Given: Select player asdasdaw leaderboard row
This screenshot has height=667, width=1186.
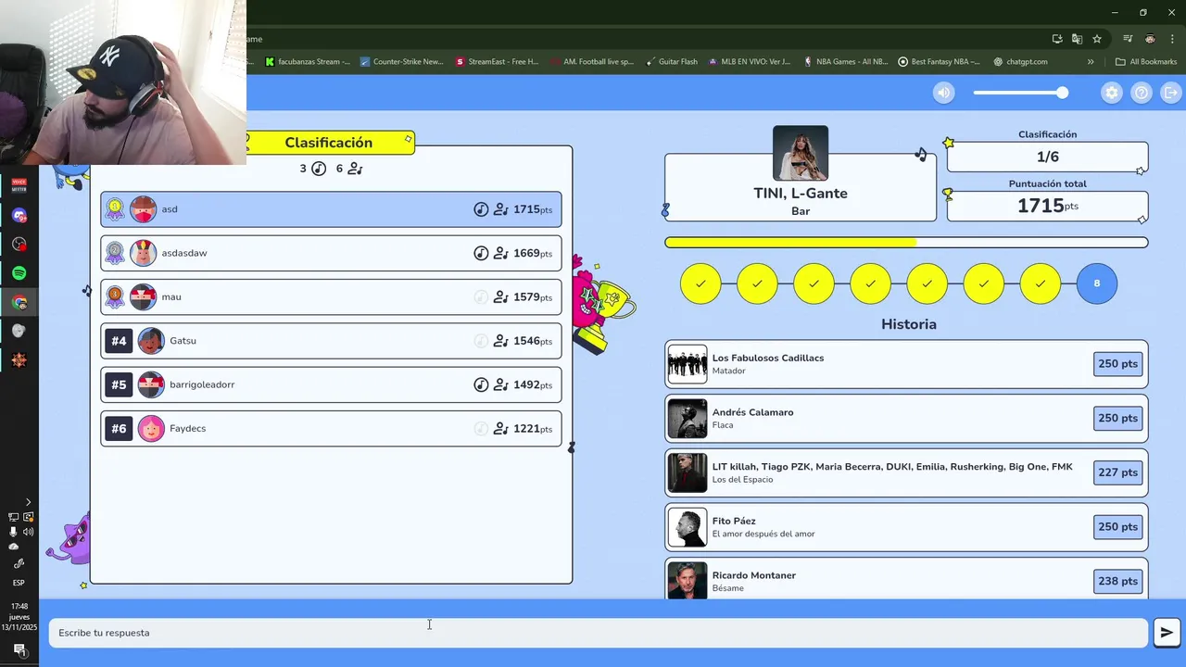Looking at the screenshot, I should [x=331, y=253].
